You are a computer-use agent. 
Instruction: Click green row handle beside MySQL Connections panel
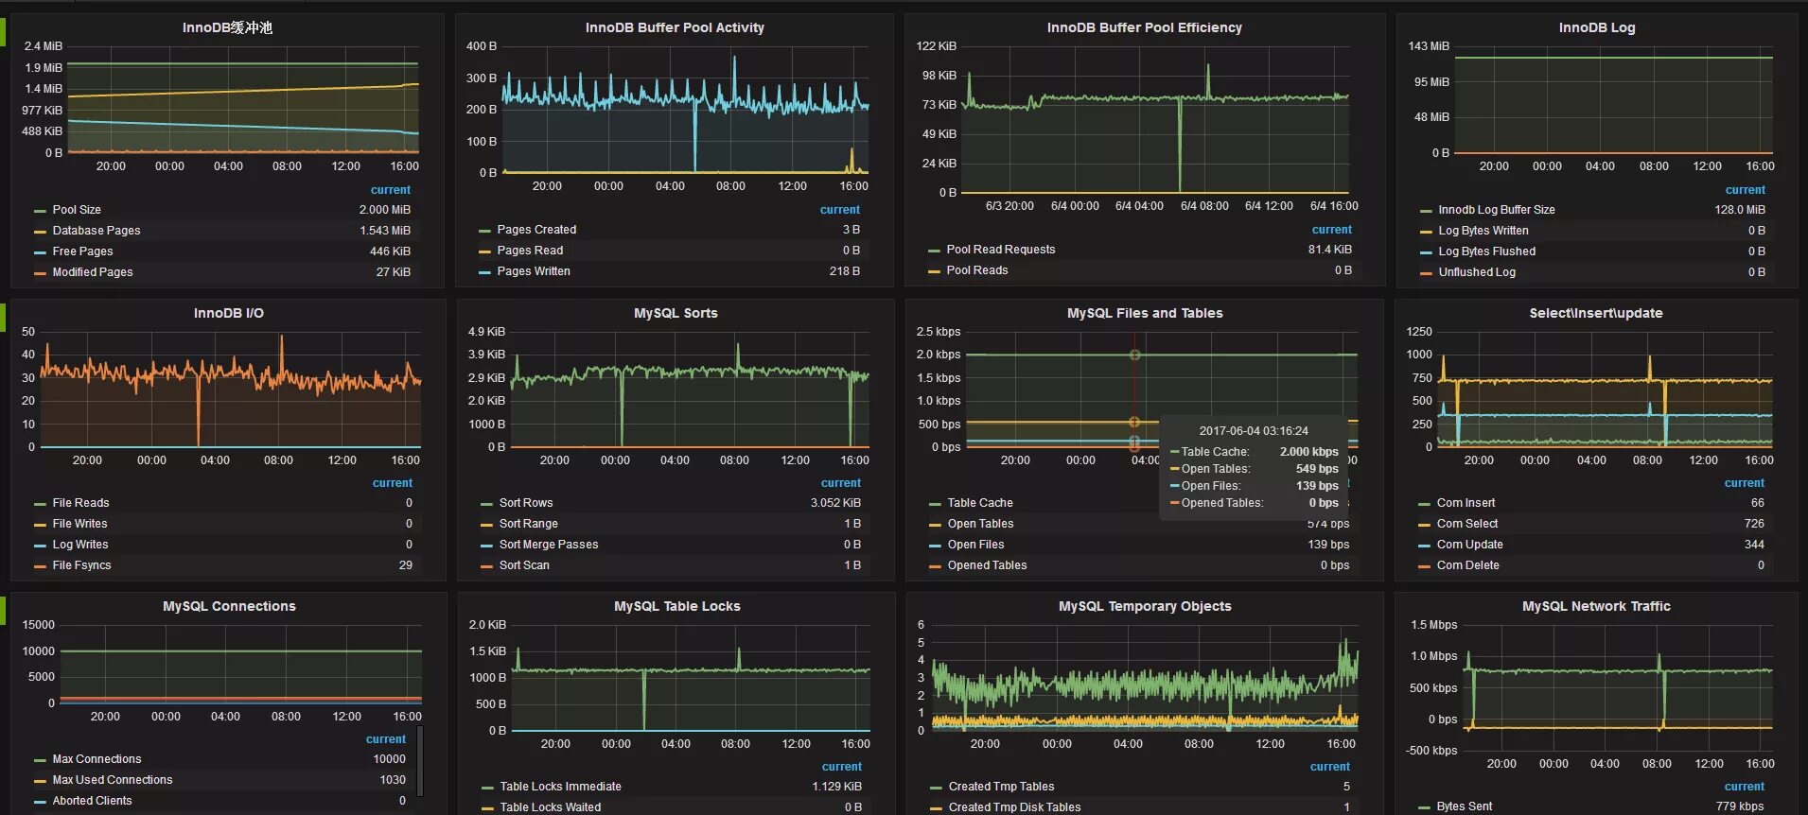[x=3, y=611]
